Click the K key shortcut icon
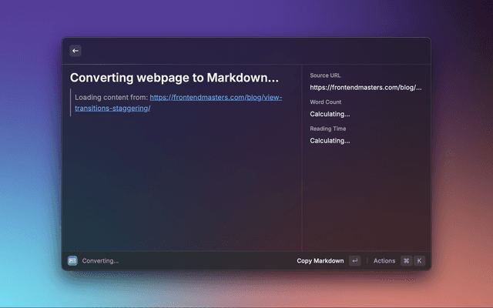Screen dimensions: 493x308 pos(419,261)
